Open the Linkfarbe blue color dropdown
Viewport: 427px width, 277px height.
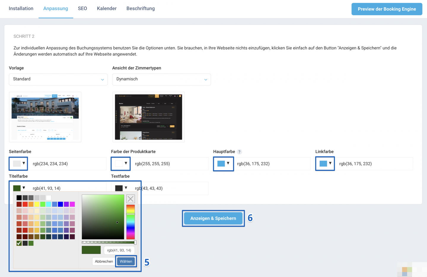click(x=325, y=163)
